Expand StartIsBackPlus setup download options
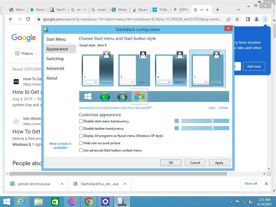 click(x=125, y=184)
